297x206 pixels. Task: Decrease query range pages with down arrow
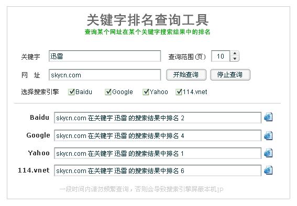[235, 59]
